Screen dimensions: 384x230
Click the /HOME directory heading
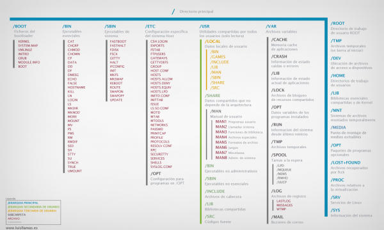[x=338, y=76]
